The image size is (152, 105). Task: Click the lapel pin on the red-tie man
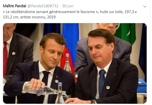pos(14,53)
